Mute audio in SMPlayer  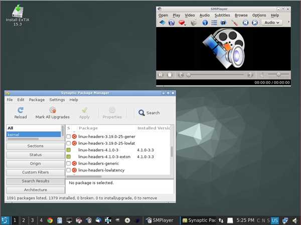coord(261,75)
